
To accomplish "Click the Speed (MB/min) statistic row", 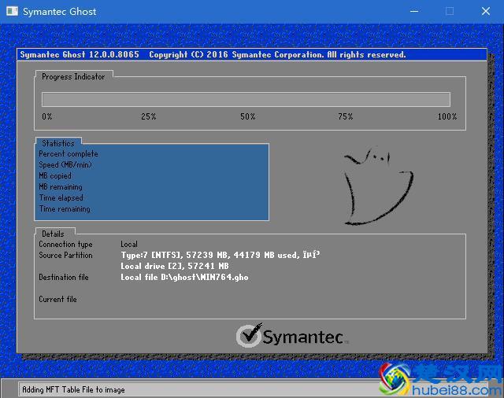I will point(65,165).
